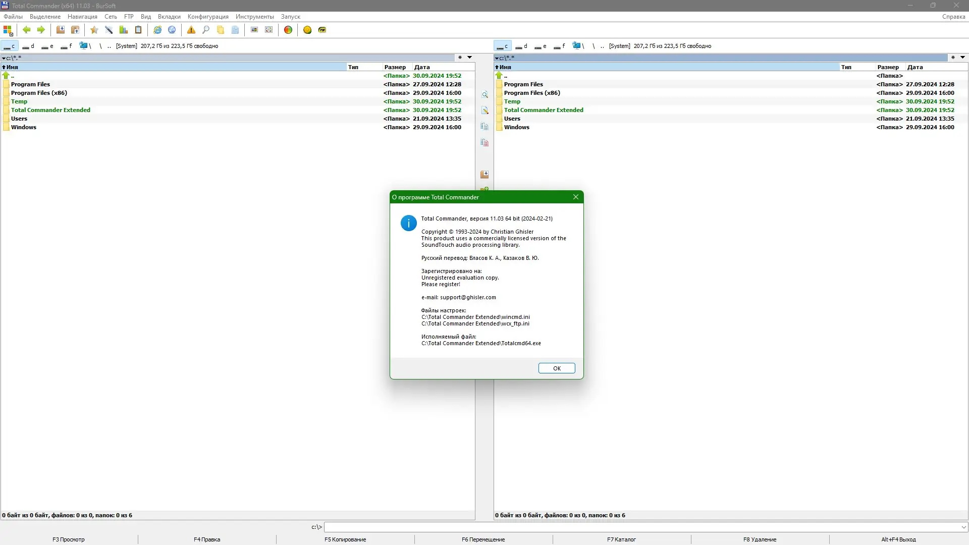Switch right panel to drive e
Screen dimensions: 969x545
click(x=541, y=46)
